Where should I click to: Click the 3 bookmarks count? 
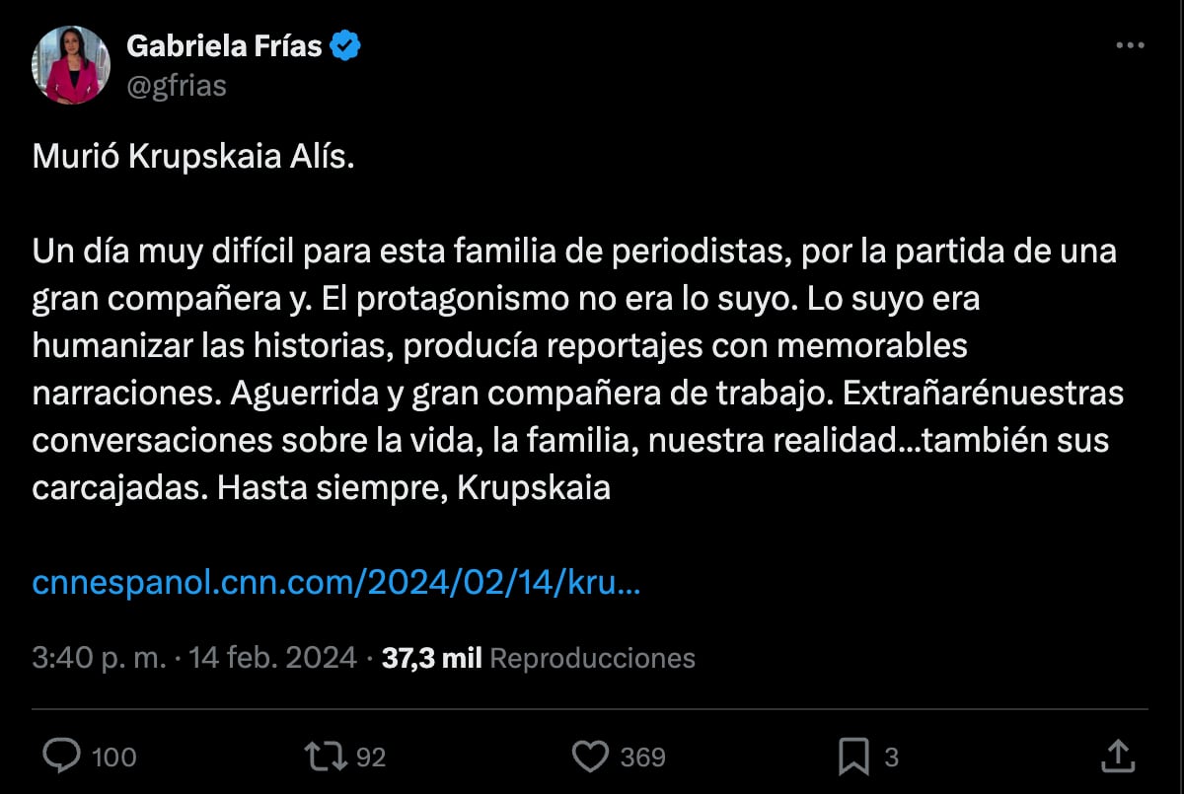pos(891,757)
